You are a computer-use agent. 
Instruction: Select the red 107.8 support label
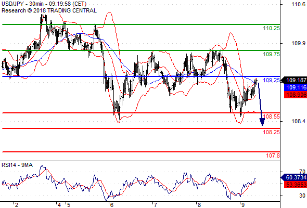coord(273,156)
